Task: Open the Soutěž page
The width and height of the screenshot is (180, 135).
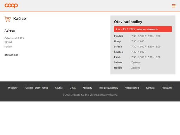Action: 59,88
